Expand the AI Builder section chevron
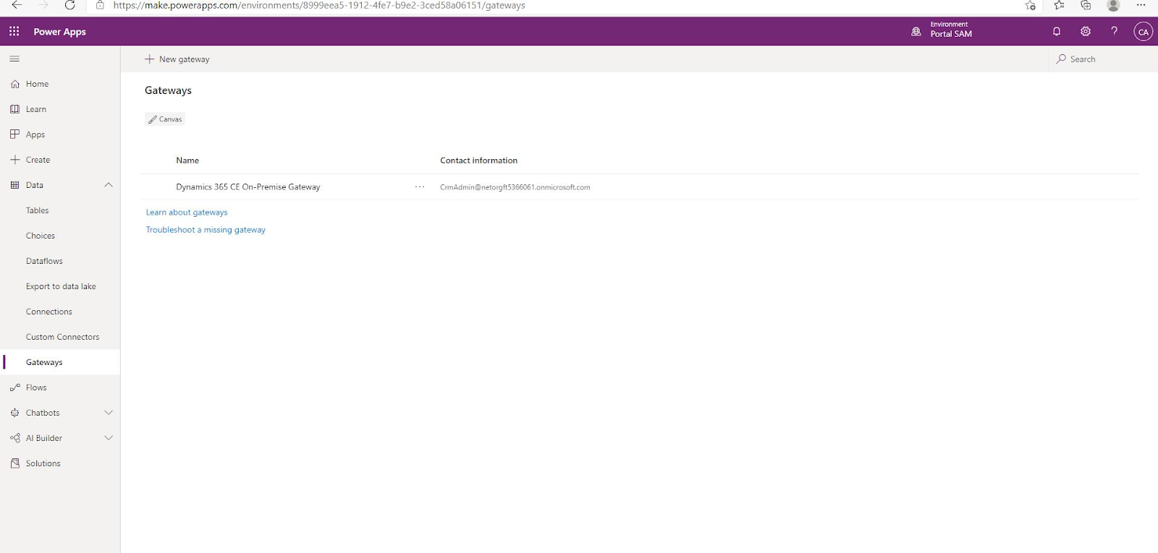The width and height of the screenshot is (1158, 553). [x=109, y=438]
